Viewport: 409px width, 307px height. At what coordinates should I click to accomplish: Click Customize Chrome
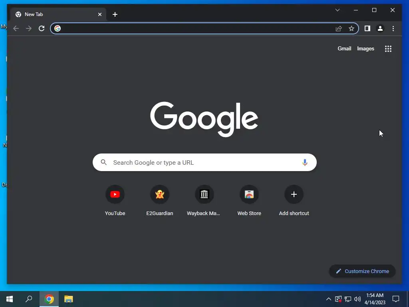tap(362, 271)
